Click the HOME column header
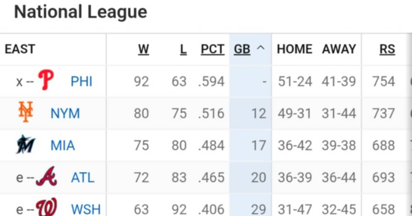The image size is (412, 216). click(x=294, y=49)
